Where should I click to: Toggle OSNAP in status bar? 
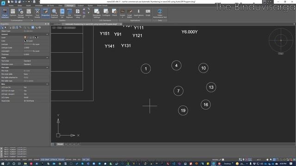[37, 160]
